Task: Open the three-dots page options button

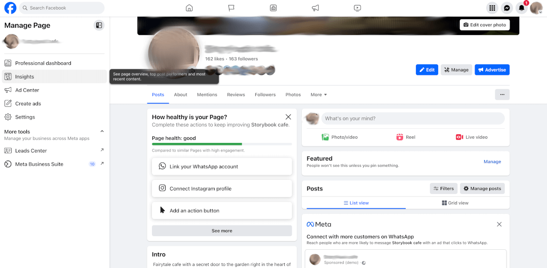Action: click(x=502, y=95)
